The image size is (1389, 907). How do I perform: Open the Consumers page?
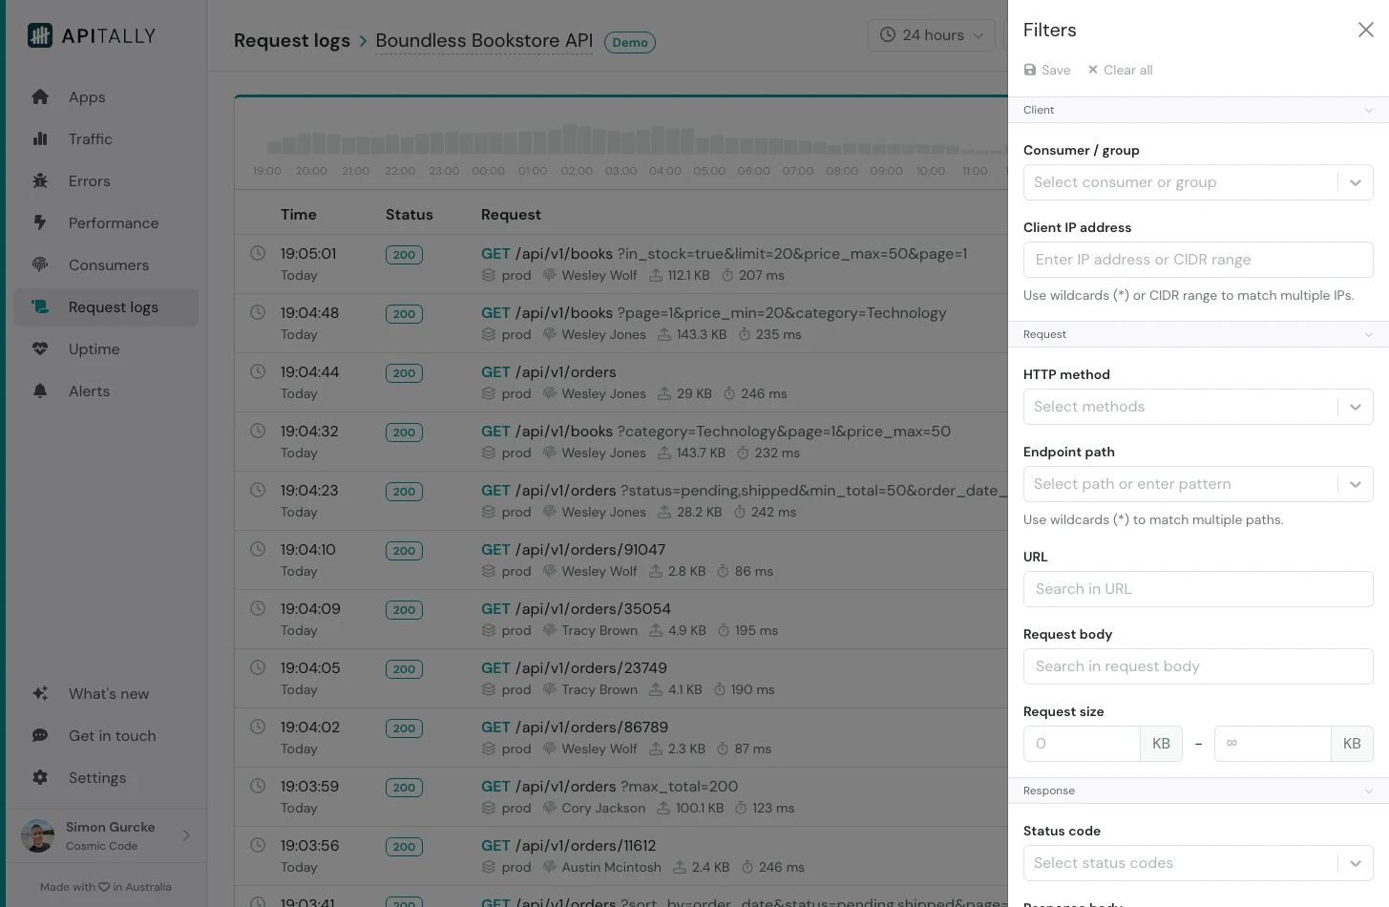(x=108, y=264)
